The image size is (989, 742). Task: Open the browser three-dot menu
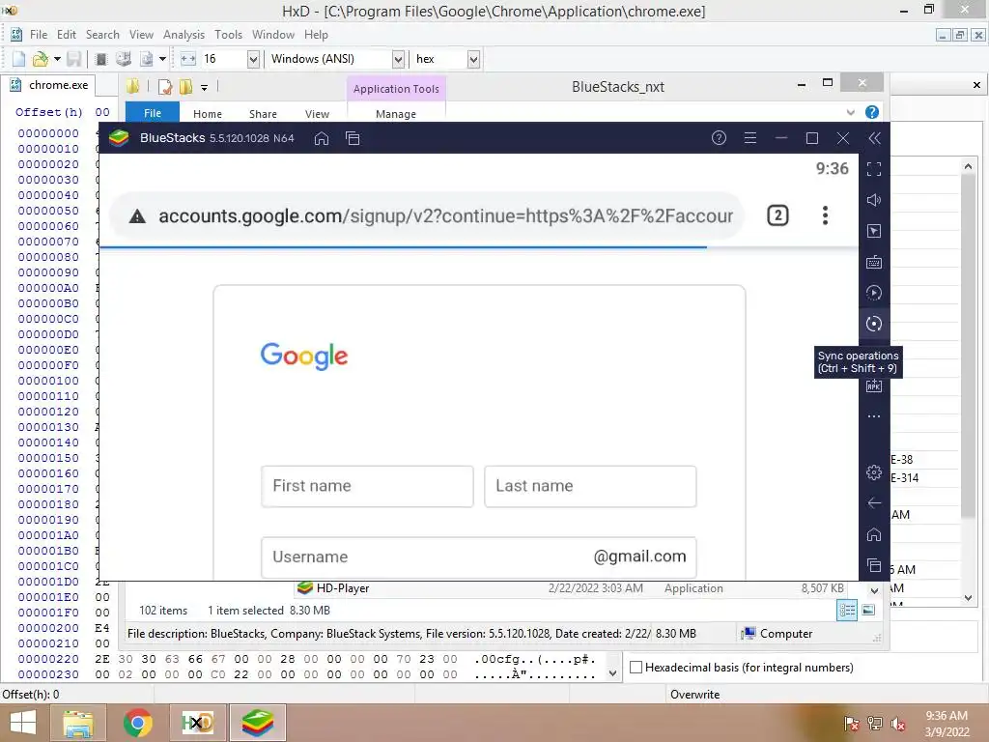tap(825, 215)
